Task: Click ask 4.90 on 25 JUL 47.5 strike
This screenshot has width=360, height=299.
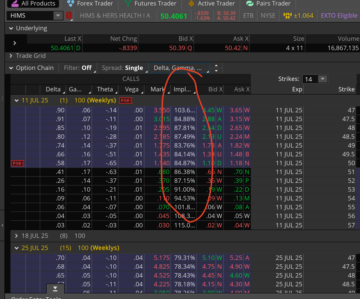Action: pyautogui.click(x=236, y=267)
